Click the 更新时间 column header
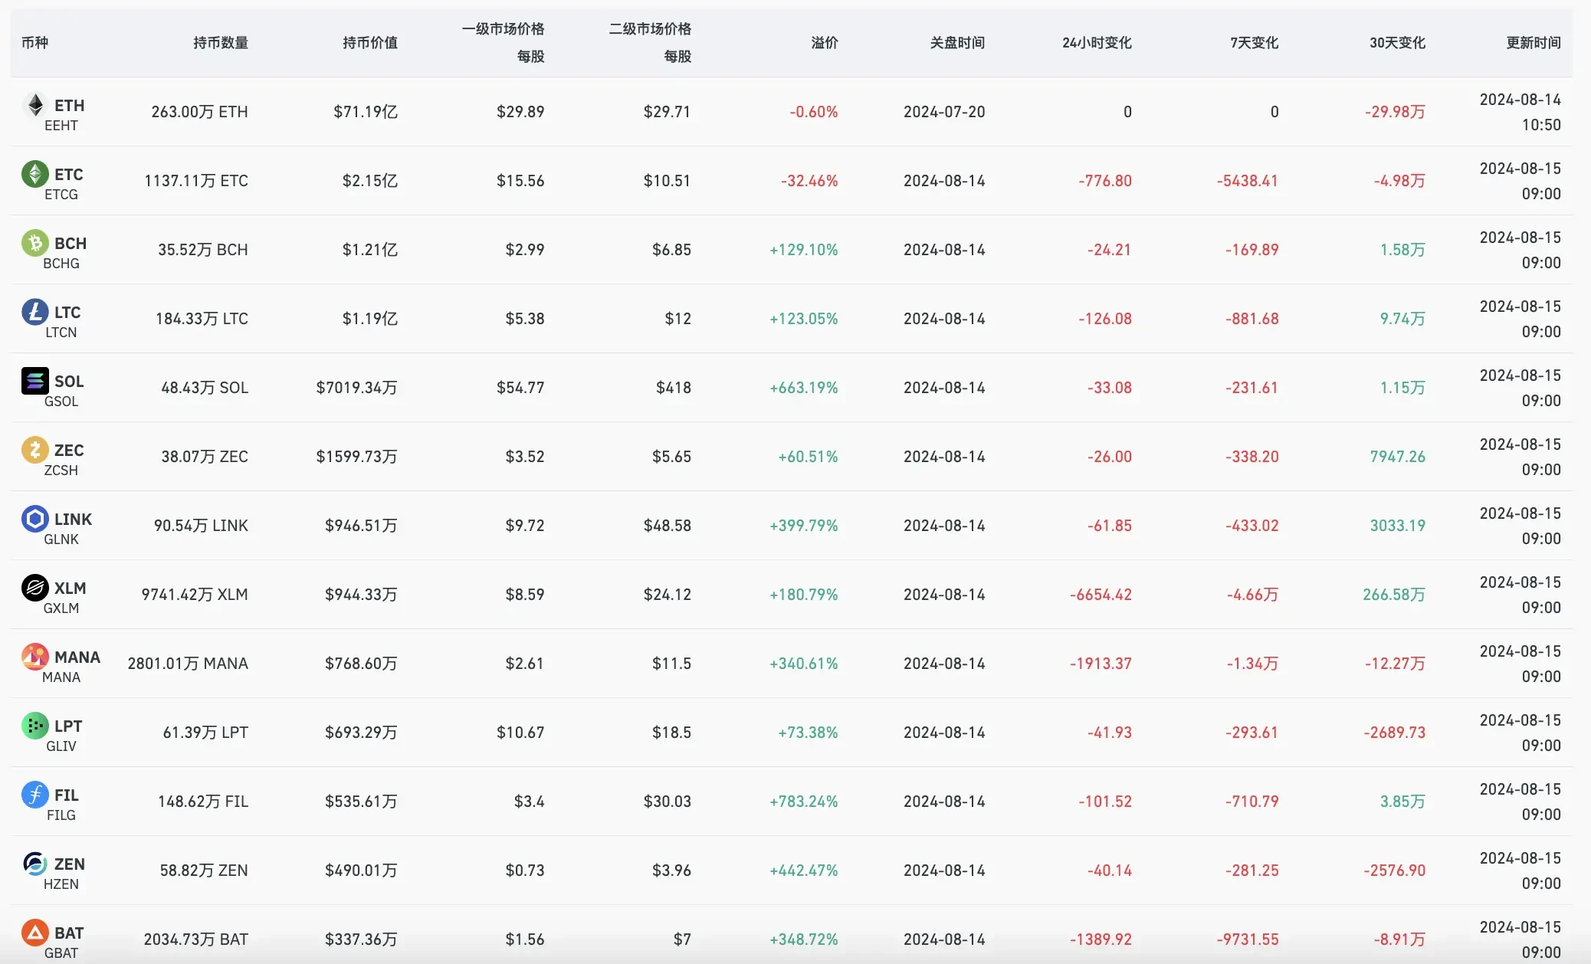The image size is (1591, 964). pos(1533,43)
